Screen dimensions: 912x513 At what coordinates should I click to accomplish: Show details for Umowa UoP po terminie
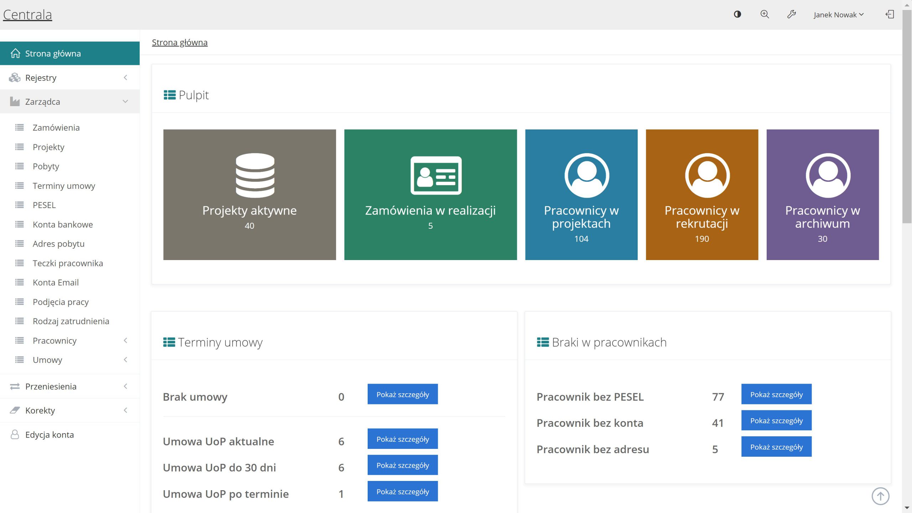pyautogui.click(x=403, y=491)
